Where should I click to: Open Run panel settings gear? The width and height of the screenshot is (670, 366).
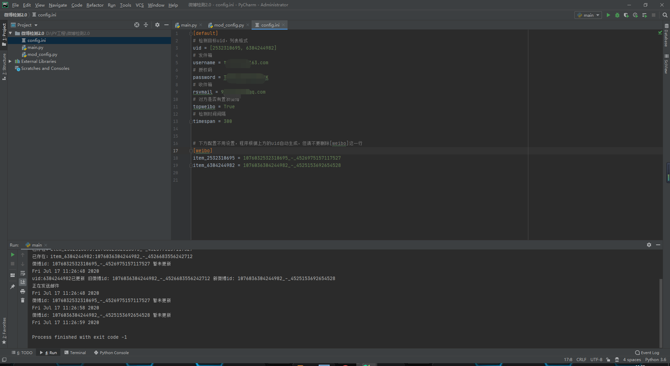pyautogui.click(x=649, y=245)
